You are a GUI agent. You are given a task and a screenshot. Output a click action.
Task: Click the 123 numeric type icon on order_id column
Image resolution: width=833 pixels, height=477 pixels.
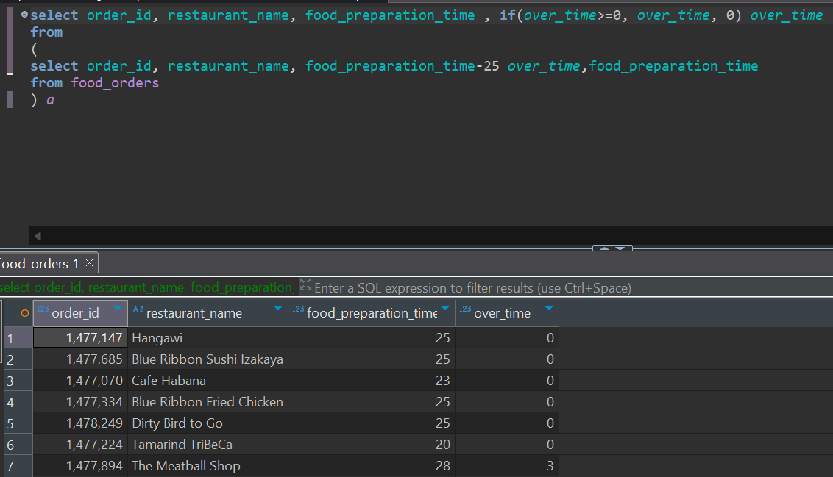(x=43, y=310)
